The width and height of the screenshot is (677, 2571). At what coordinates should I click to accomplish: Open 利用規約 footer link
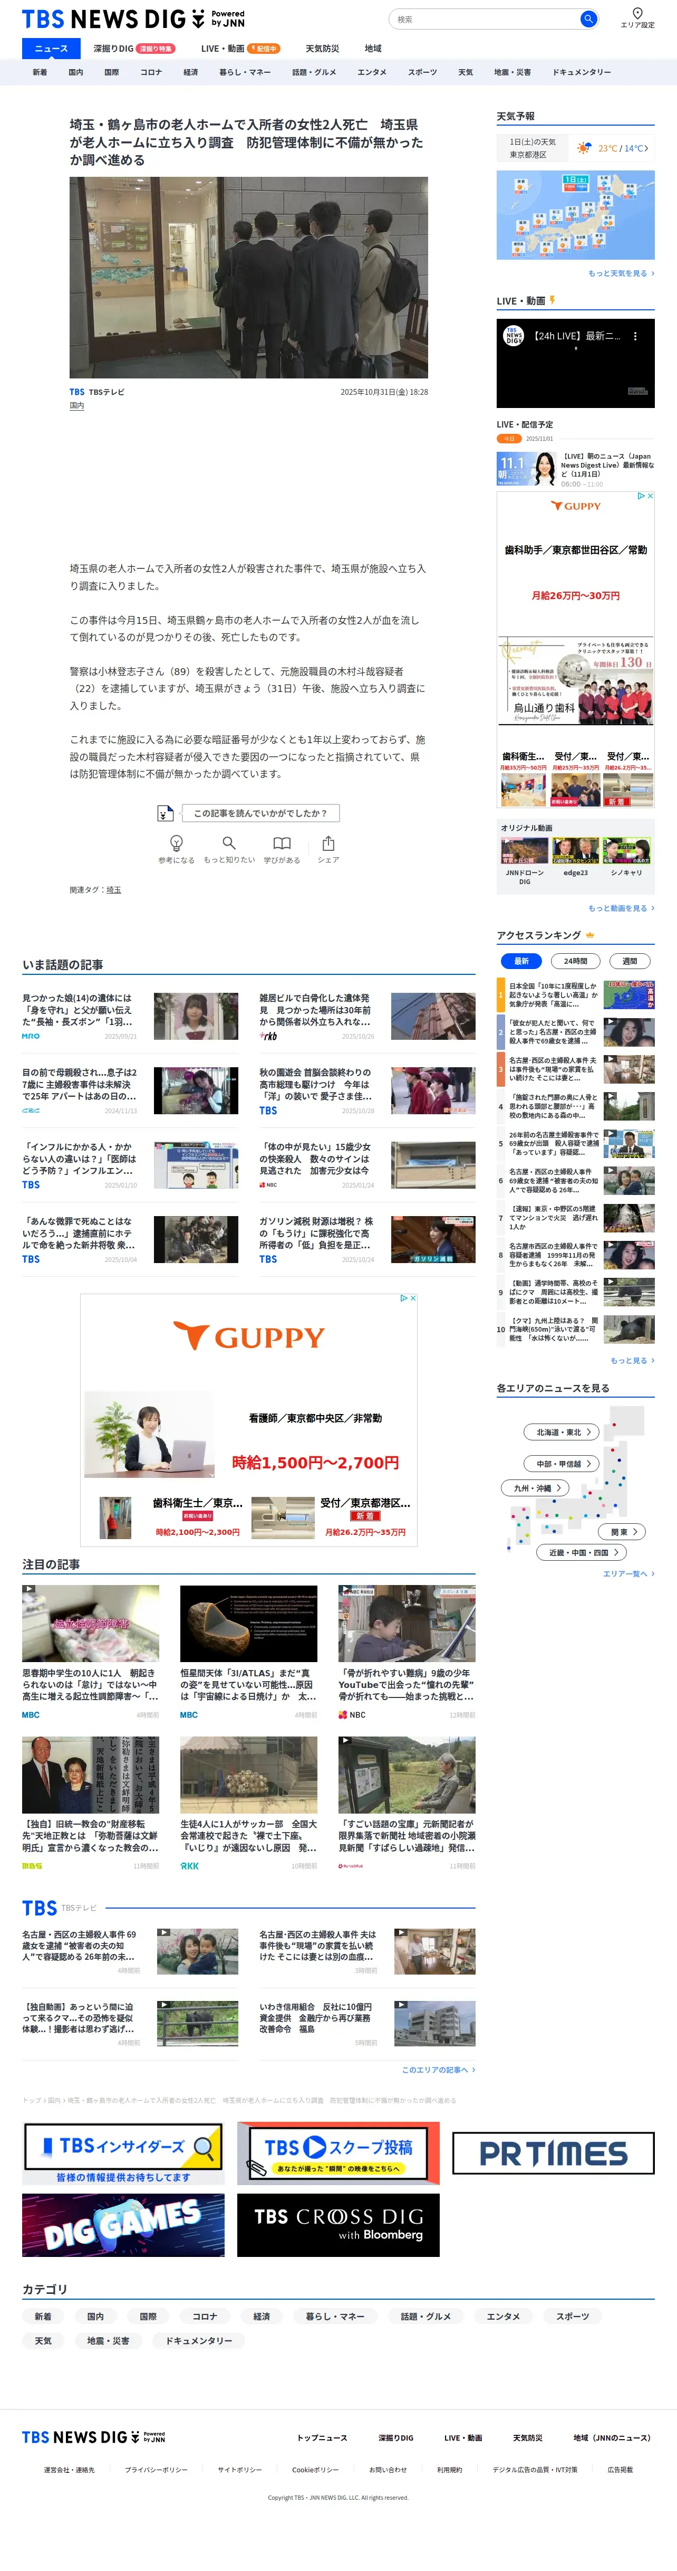coord(450,2470)
